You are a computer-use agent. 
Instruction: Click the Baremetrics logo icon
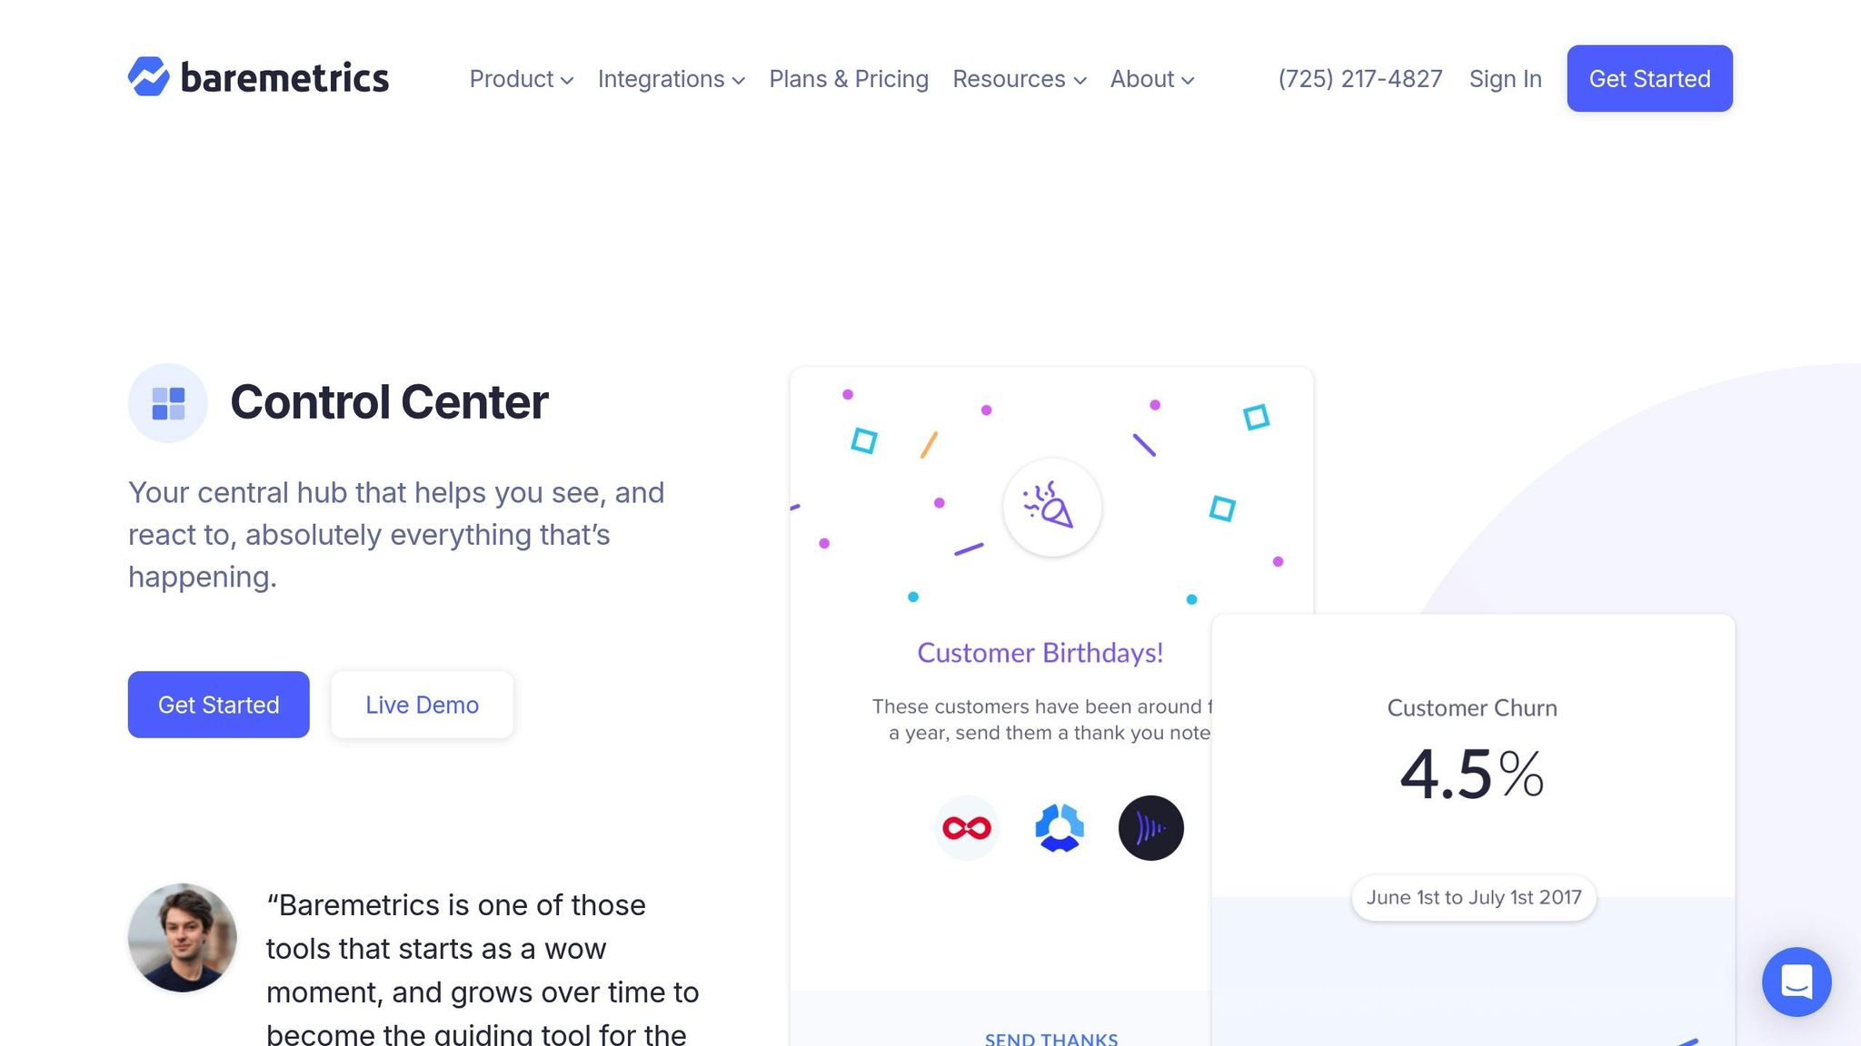(151, 78)
